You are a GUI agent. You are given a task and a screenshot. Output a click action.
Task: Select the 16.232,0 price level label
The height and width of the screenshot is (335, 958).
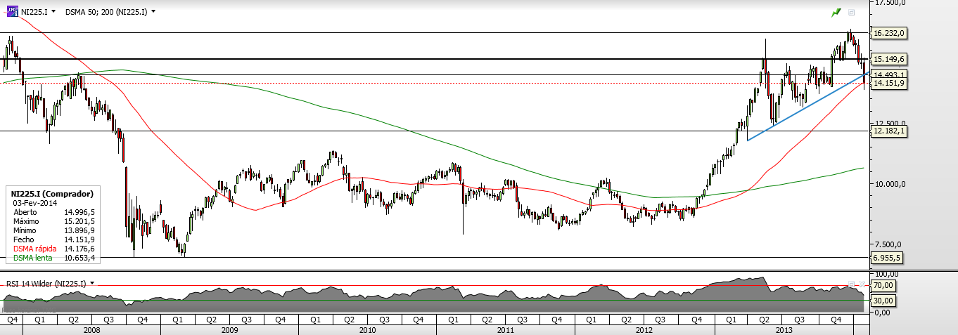click(888, 32)
